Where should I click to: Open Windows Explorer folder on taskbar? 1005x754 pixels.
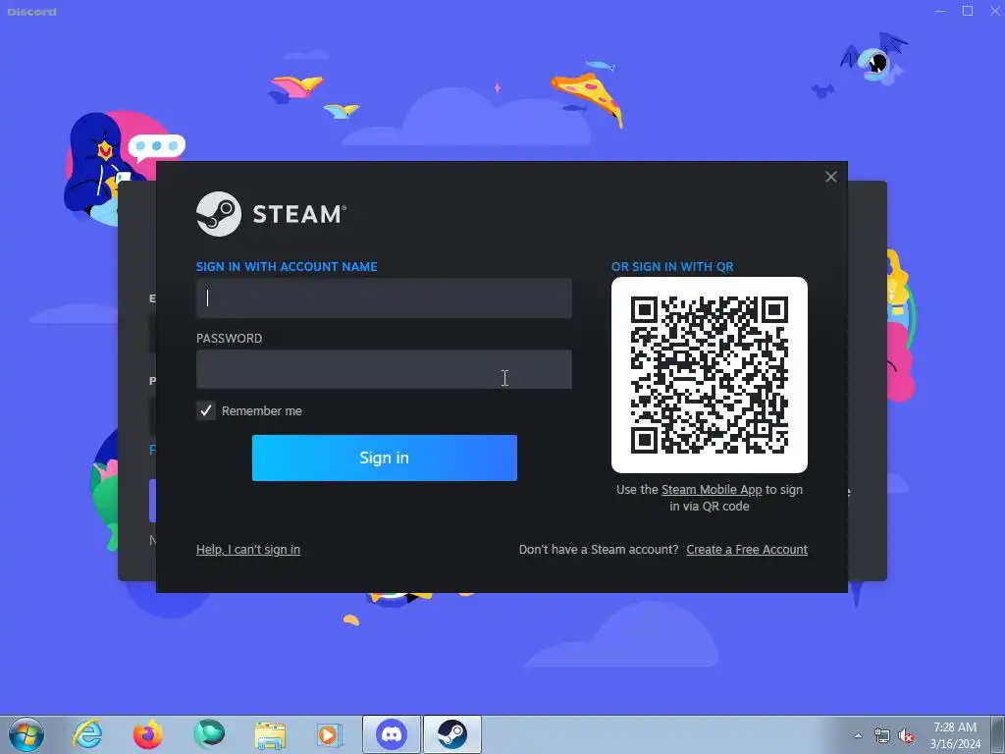(270, 734)
